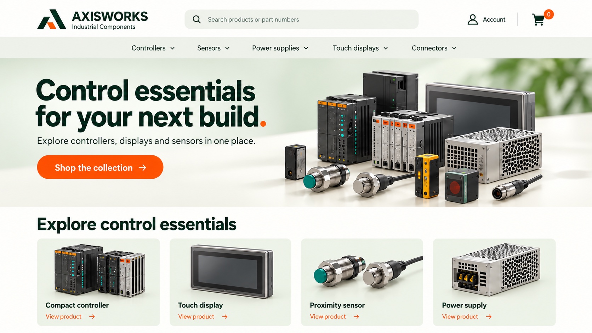Click the arrow beside Proximity sensor View product
Viewport: 592px width, 333px height.
coord(356,317)
